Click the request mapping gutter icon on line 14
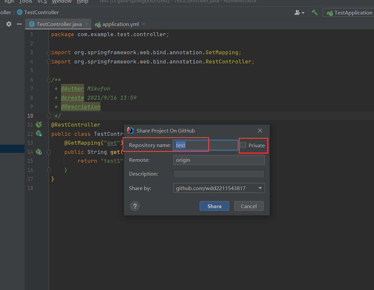The height and width of the screenshot is (290, 374). point(39,152)
